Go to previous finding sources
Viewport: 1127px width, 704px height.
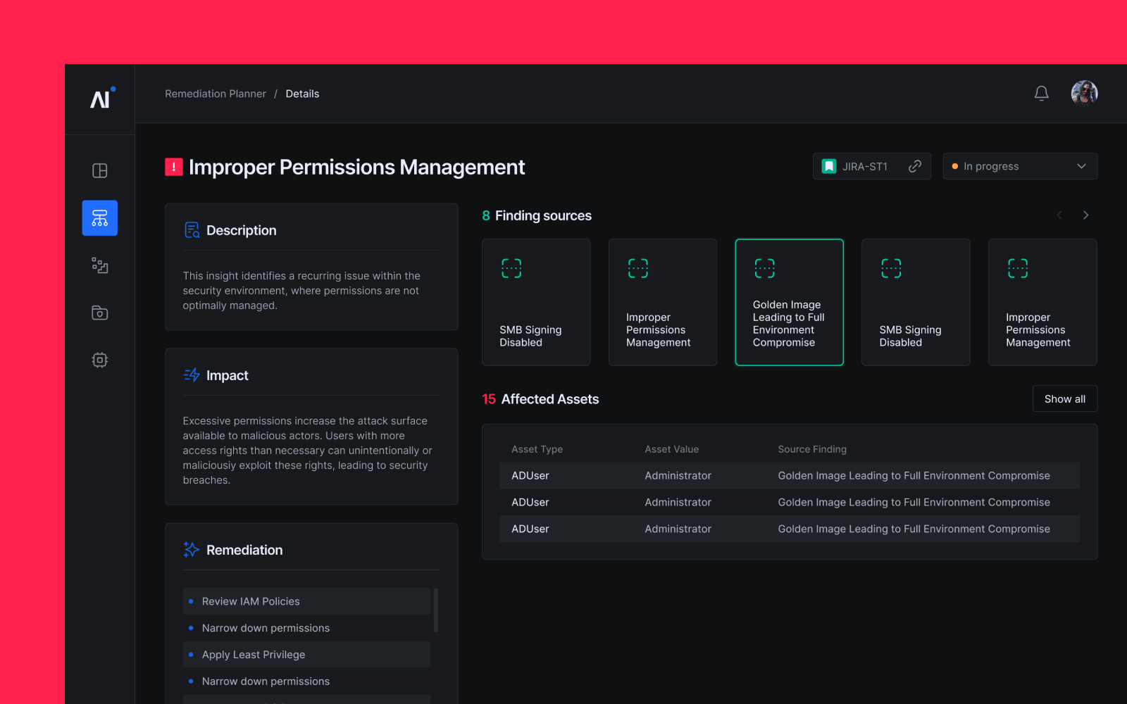1059,215
